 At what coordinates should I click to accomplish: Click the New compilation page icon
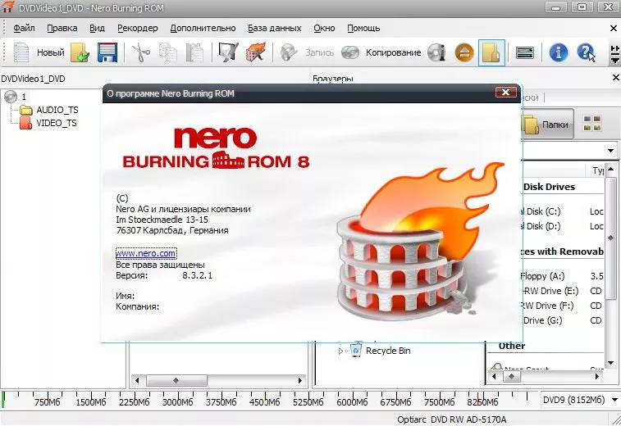(21, 52)
